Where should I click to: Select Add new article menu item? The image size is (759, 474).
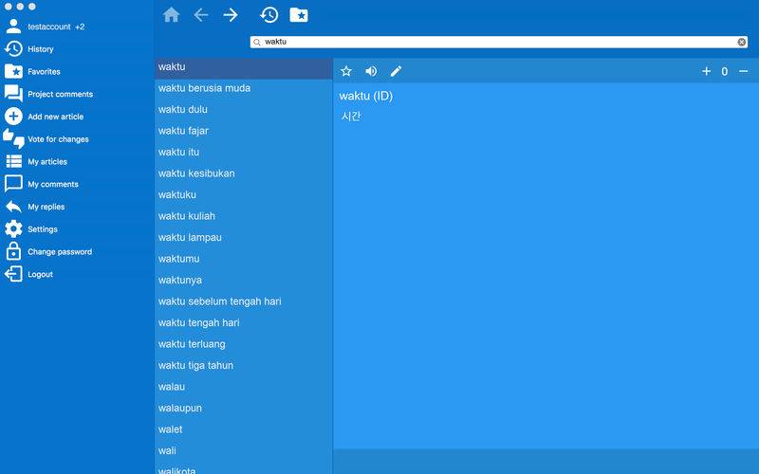(56, 117)
